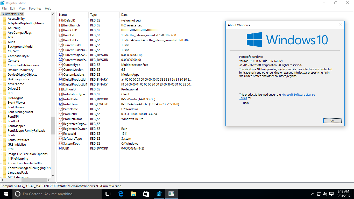The image size is (354, 199).
Task: Select the KnownFunctionTableDlls key
Action: click(25, 163)
